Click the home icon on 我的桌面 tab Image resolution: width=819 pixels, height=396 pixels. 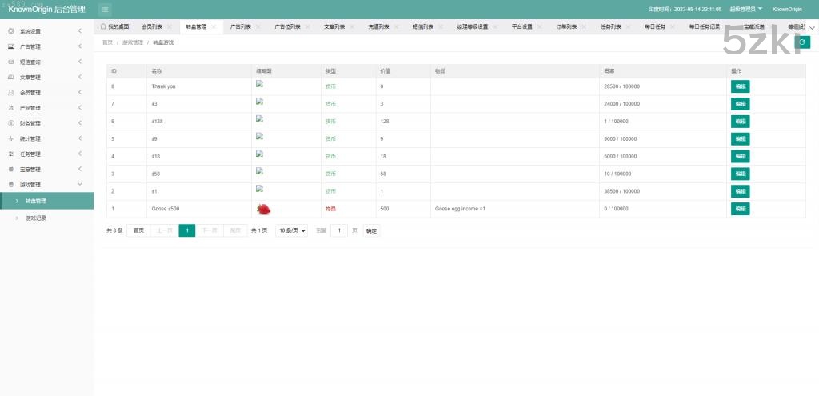103,26
